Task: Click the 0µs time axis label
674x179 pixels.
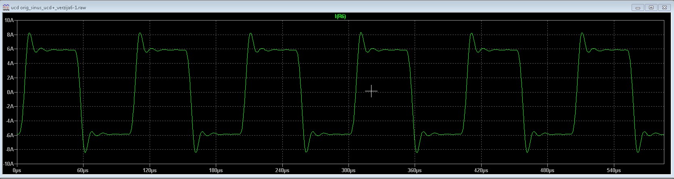Action: [17, 171]
